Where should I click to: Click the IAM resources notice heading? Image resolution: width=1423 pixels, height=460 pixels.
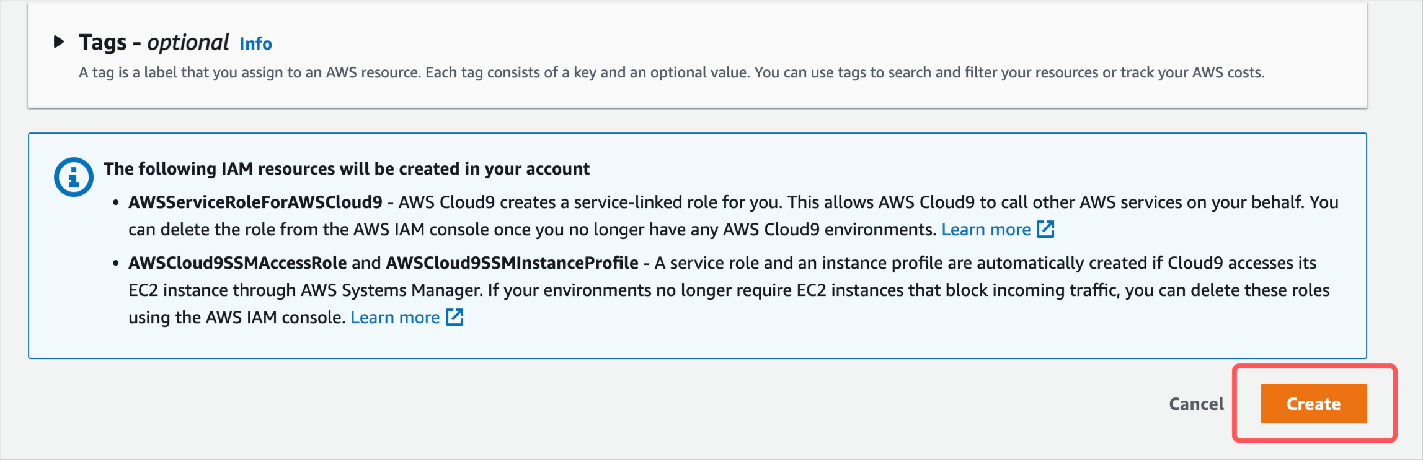click(x=347, y=169)
